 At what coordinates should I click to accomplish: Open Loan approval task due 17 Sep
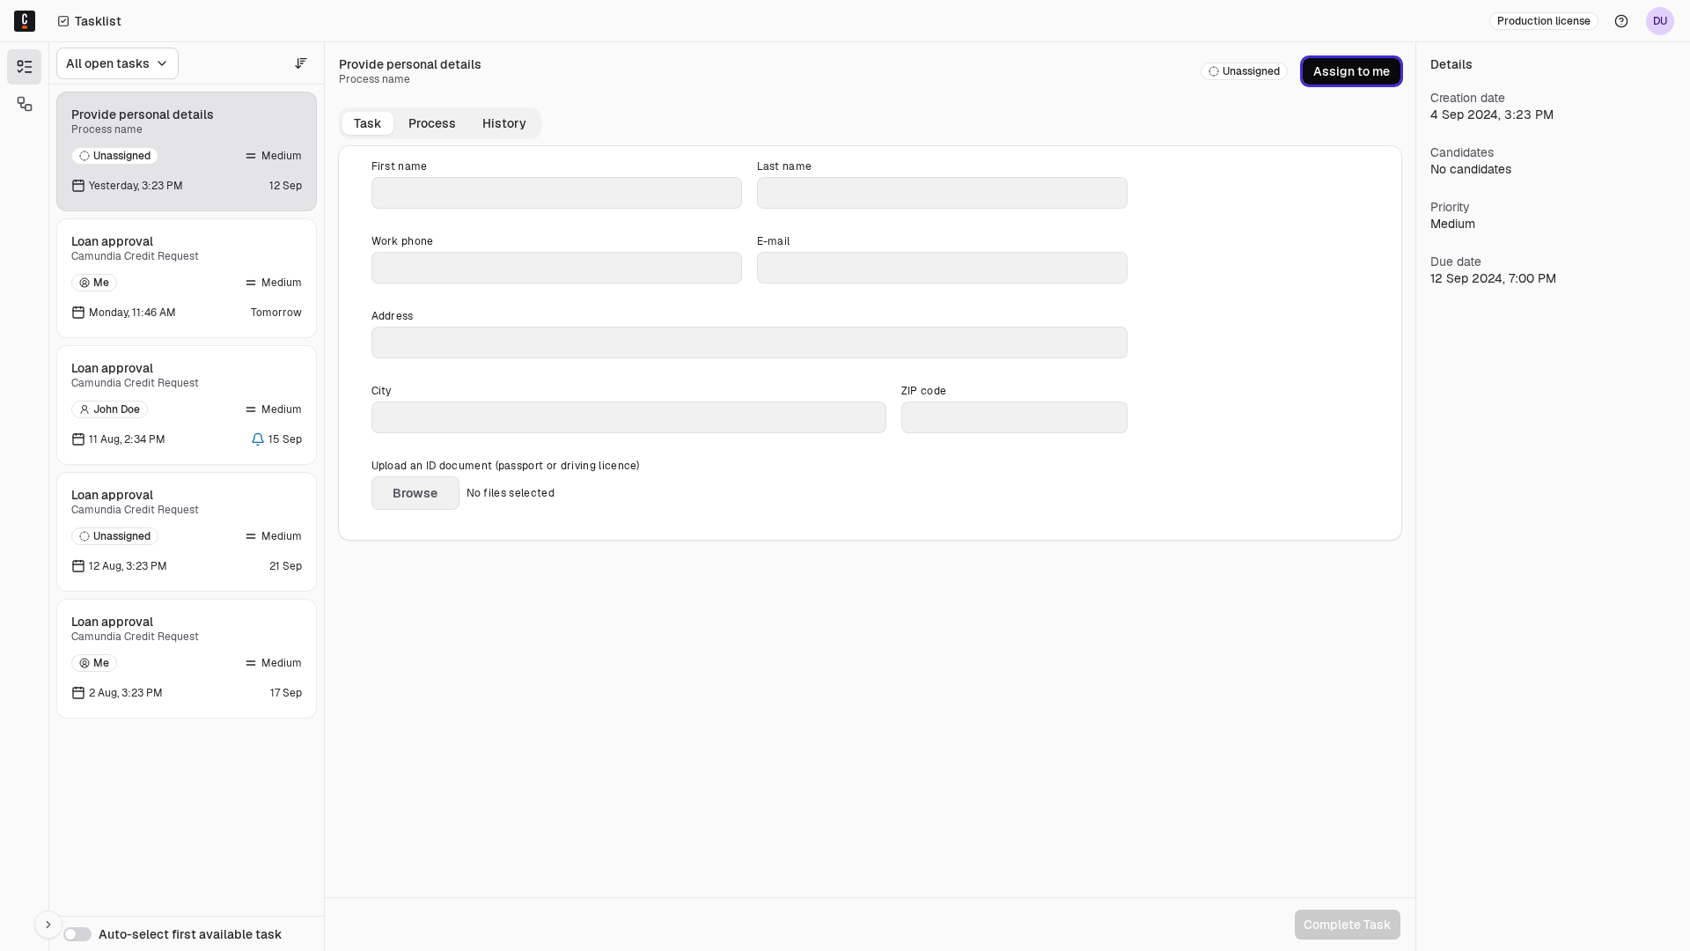point(187,659)
